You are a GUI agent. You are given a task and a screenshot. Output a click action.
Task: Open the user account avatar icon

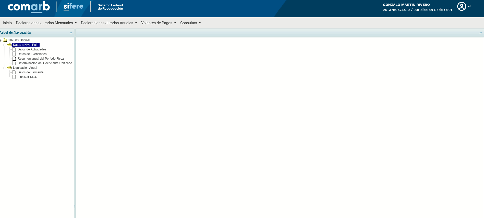462,6
